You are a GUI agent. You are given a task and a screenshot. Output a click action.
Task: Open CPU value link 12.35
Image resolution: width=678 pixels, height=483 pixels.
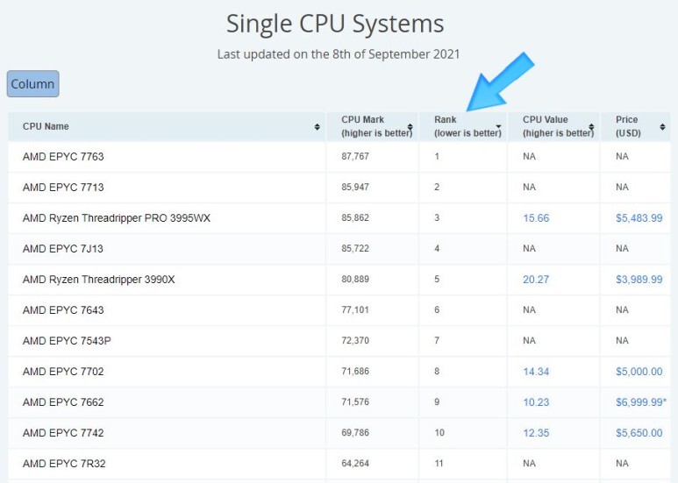(x=536, y=433)
